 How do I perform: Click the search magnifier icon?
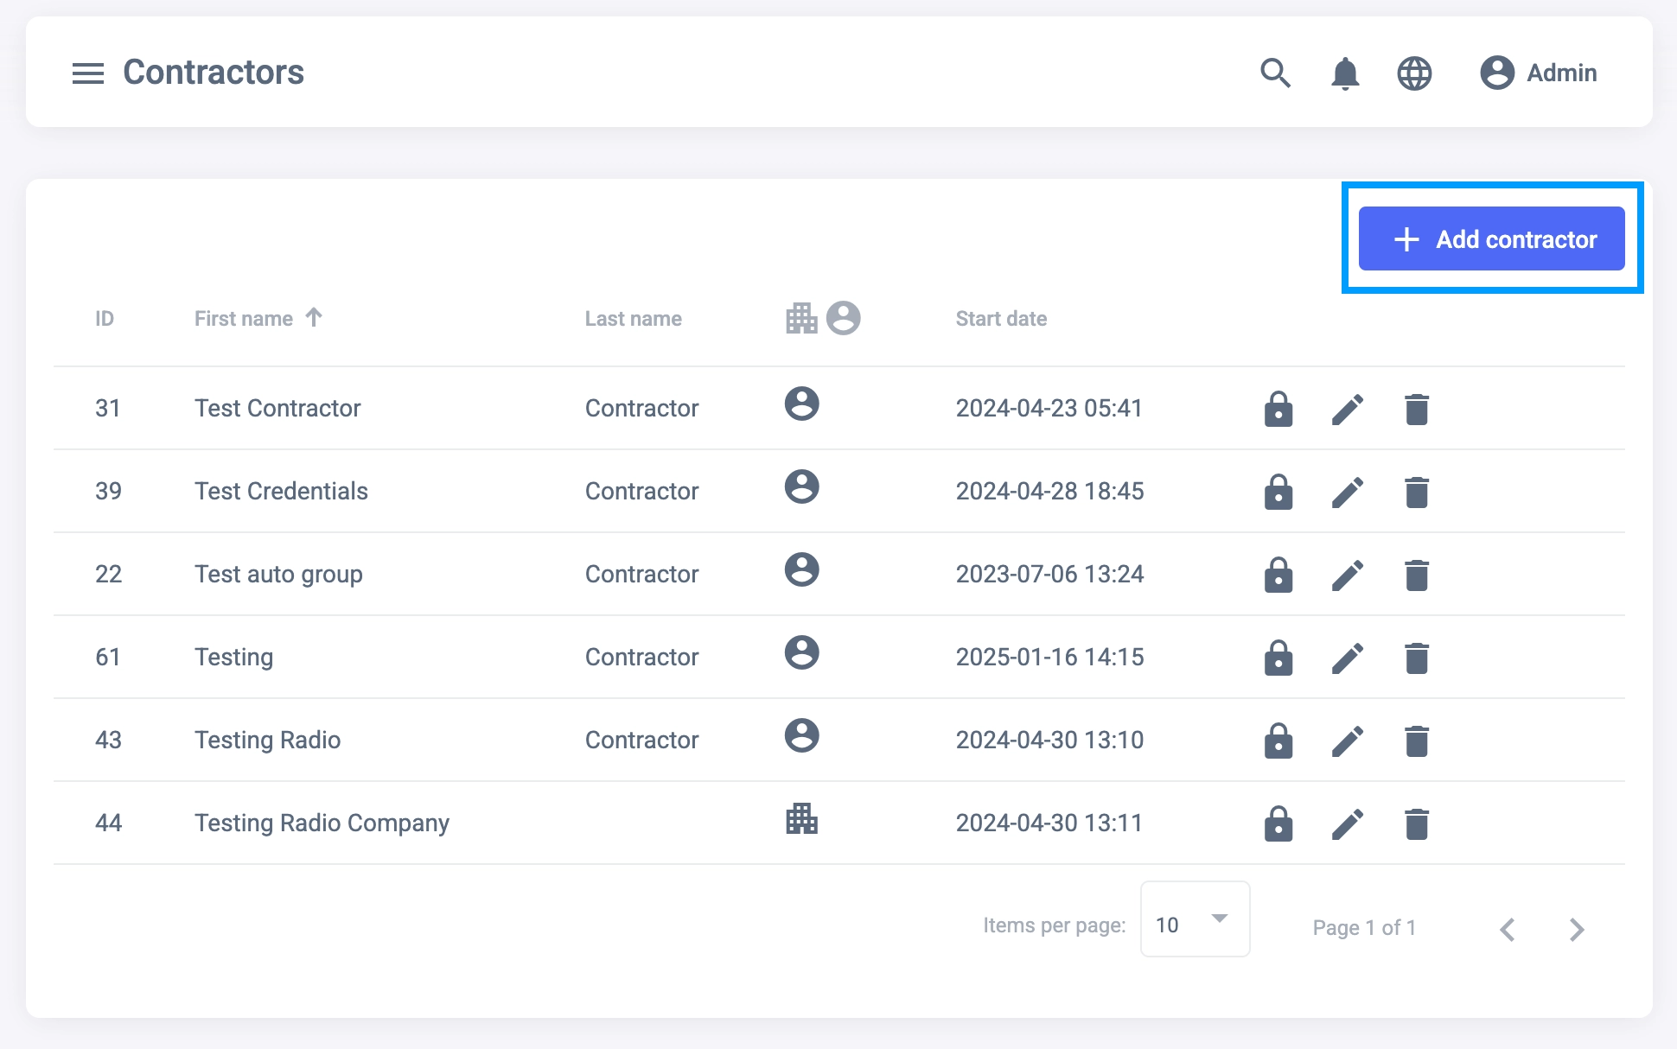[1275, 73]
